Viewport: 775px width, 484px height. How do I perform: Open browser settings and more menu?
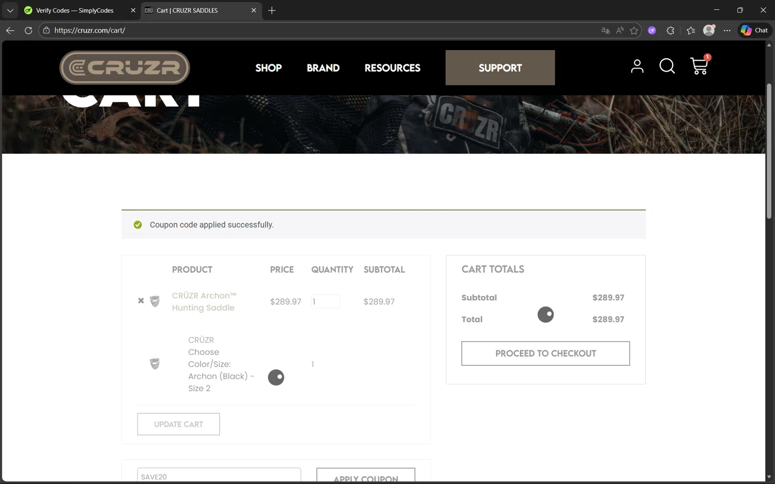[727, 30]
